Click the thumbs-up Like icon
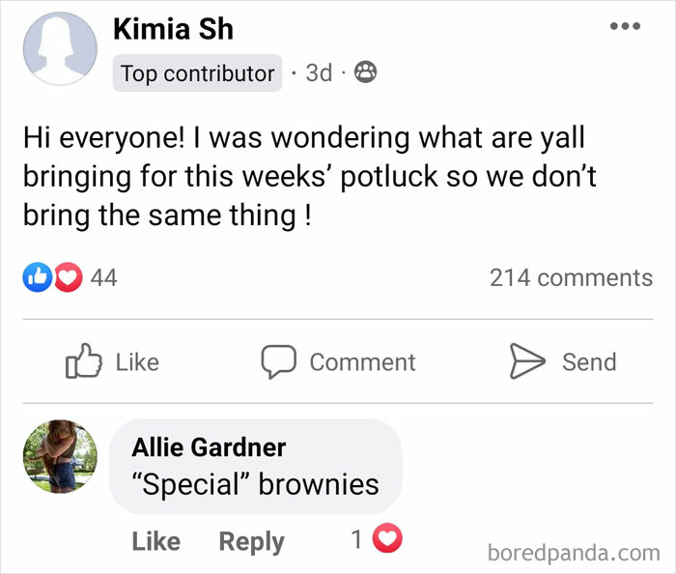The image size is (676, 574). coord(83,361)
